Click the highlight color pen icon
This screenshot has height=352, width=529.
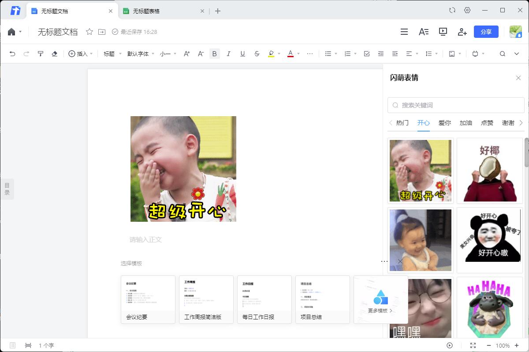pyautogui.click(x=271, y=53)
